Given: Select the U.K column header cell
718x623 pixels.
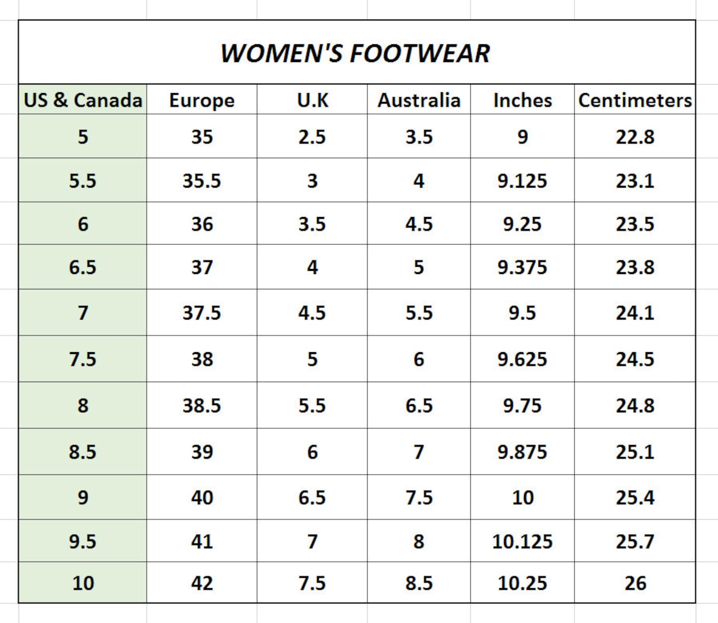Looking at the screenshot, I should pyautogui.click(x=312, y=99).
